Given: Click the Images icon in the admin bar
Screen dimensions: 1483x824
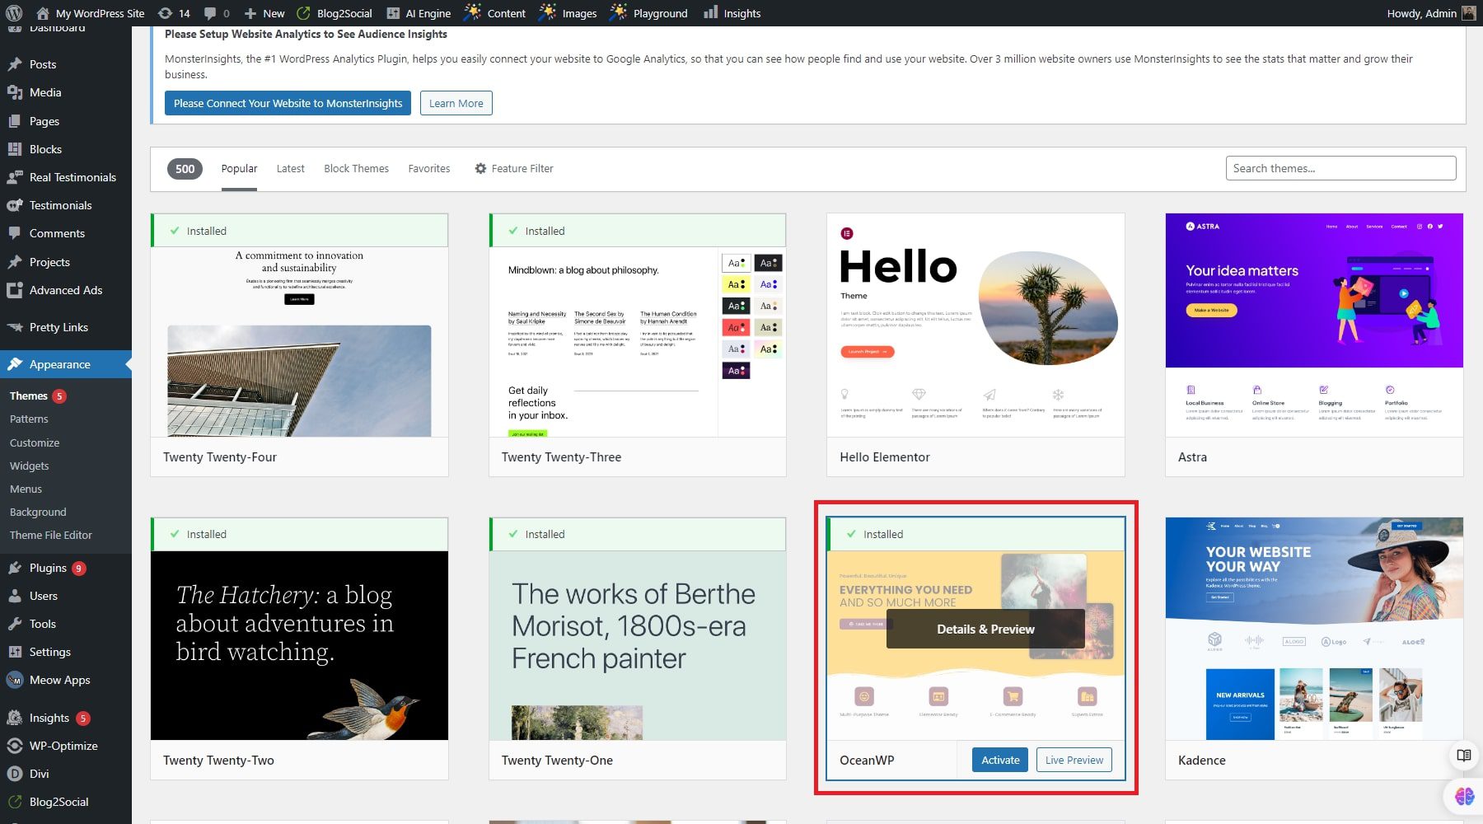Looking at the screenshot, I should [546, 12].
